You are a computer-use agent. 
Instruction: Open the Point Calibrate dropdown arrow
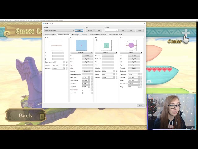point(92,53)
